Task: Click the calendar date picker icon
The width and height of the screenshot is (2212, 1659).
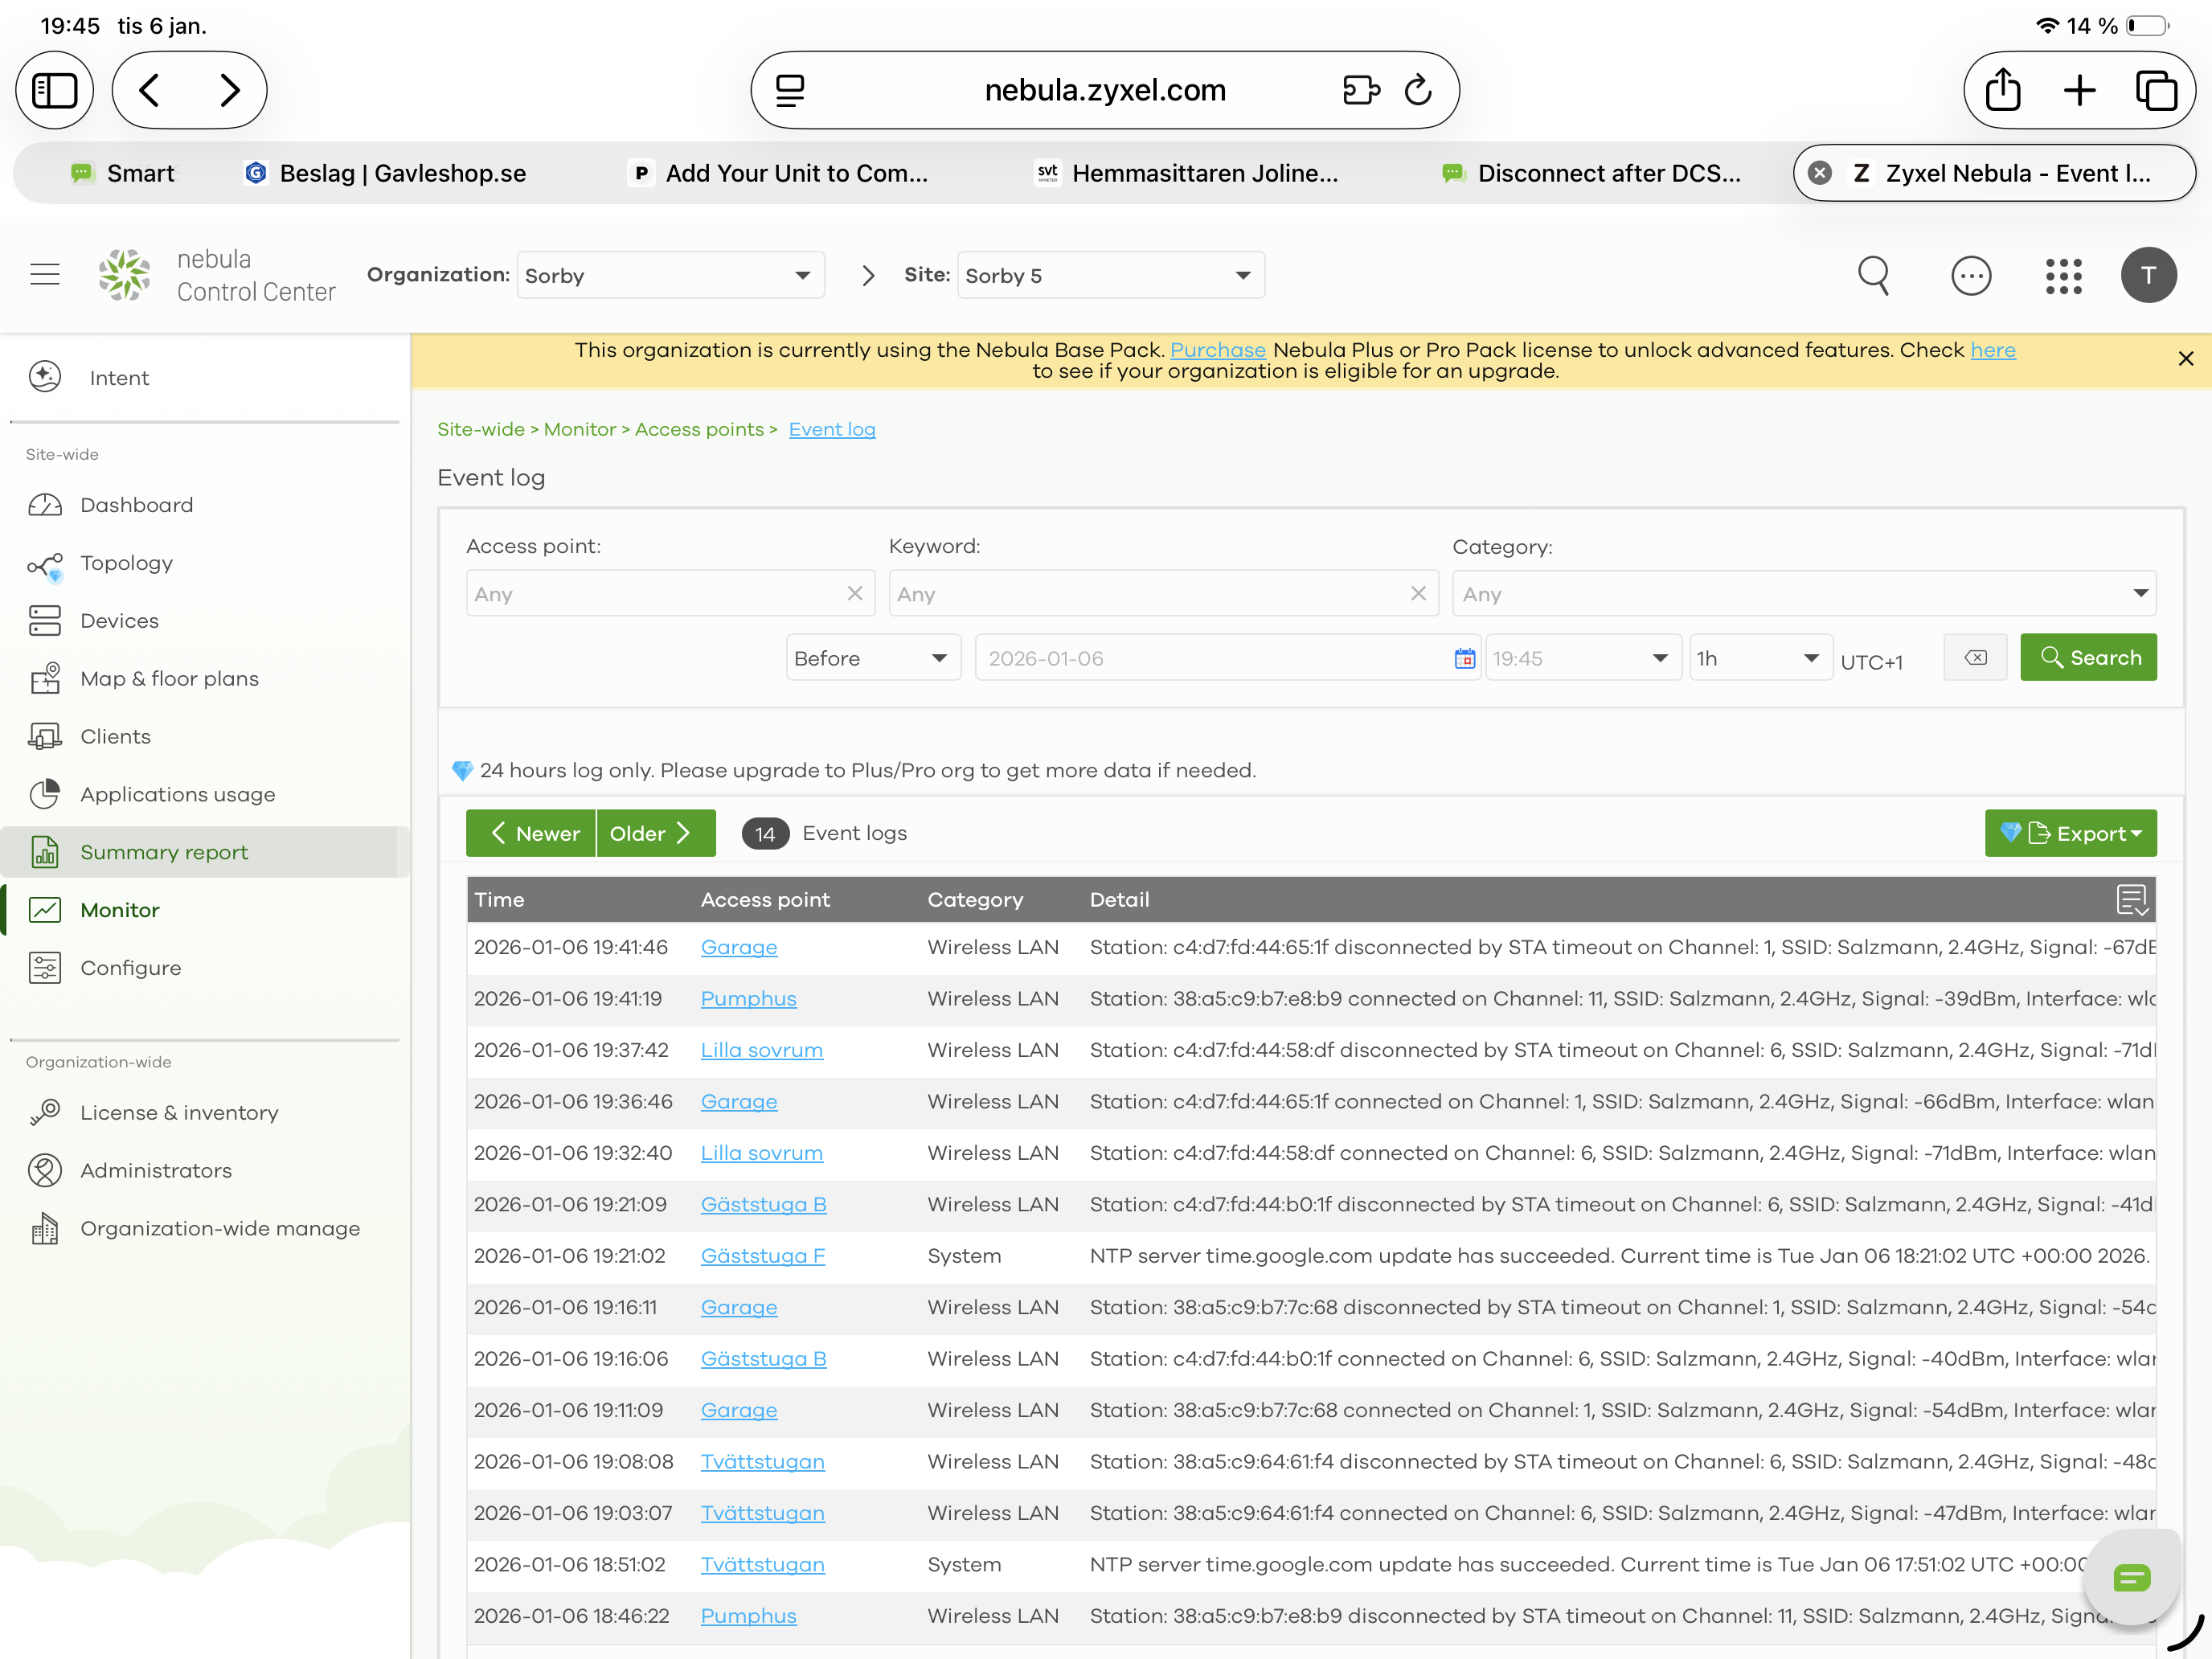Action: pyautogui.click(x=1464, y=658)
